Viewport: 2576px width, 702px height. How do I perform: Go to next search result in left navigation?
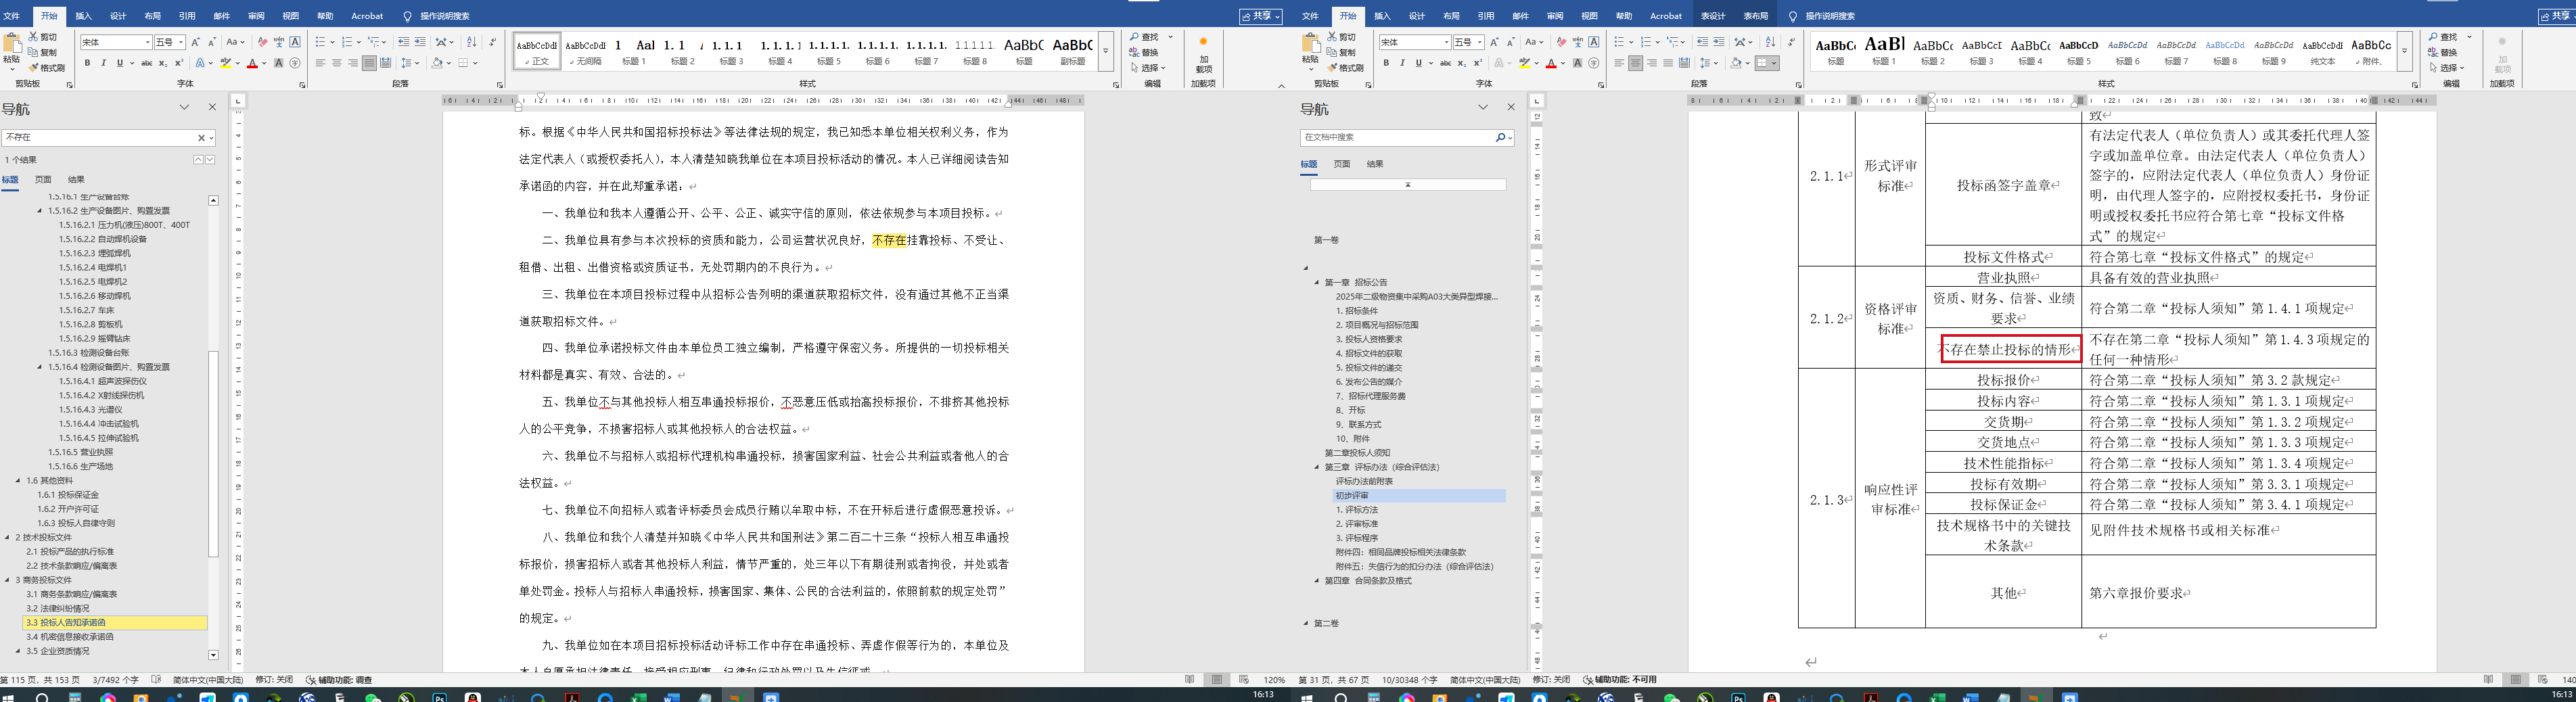coord(210,160)
